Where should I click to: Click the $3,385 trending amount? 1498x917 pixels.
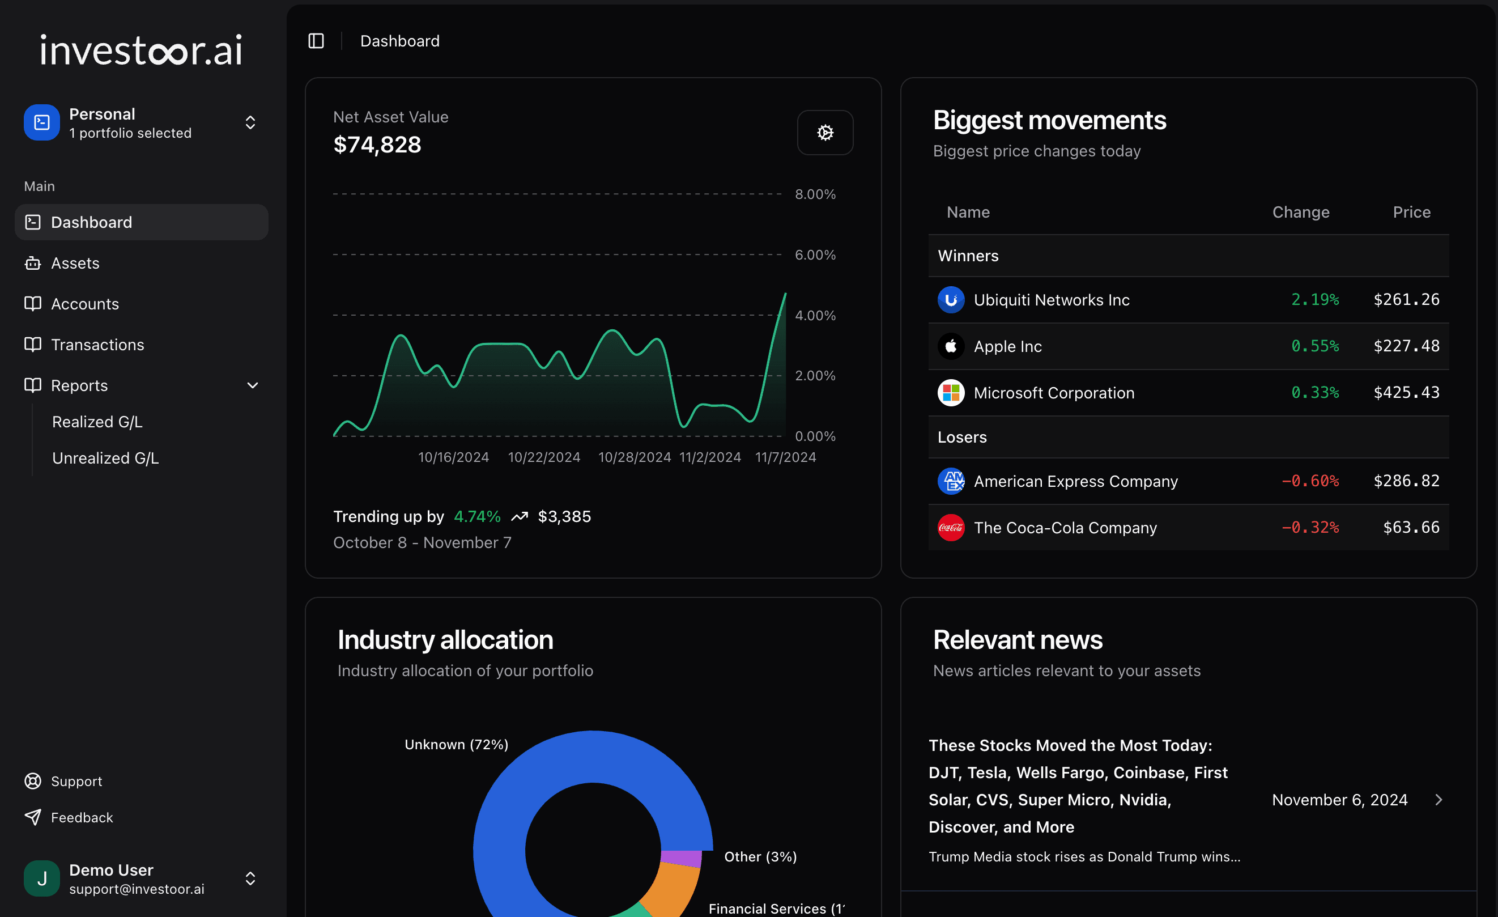[x=564, y=516]
